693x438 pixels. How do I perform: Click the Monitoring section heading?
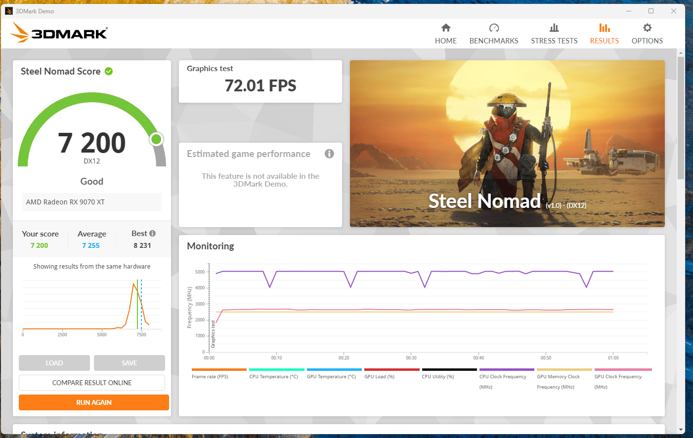211,246
